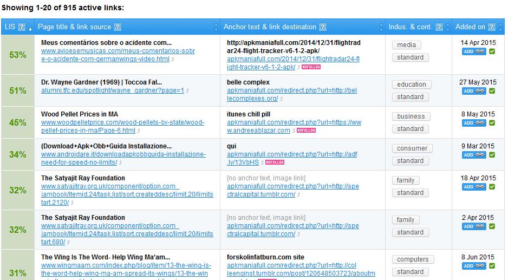Toggle green checkbox for 27 May 2015 row
The width and height of the screenshot is (508, 280).
492,91
